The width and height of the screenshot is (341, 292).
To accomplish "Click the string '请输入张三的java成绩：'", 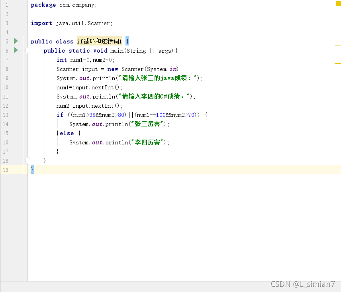I will [158, 78].
